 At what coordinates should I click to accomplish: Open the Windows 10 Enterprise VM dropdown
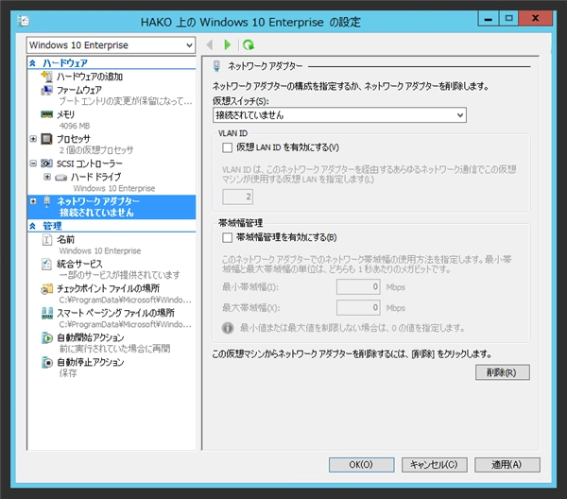click(x=111, y=45)
